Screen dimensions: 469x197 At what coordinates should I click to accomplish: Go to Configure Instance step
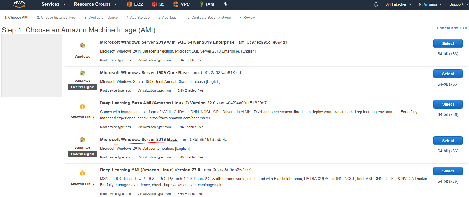click(101, 18)
